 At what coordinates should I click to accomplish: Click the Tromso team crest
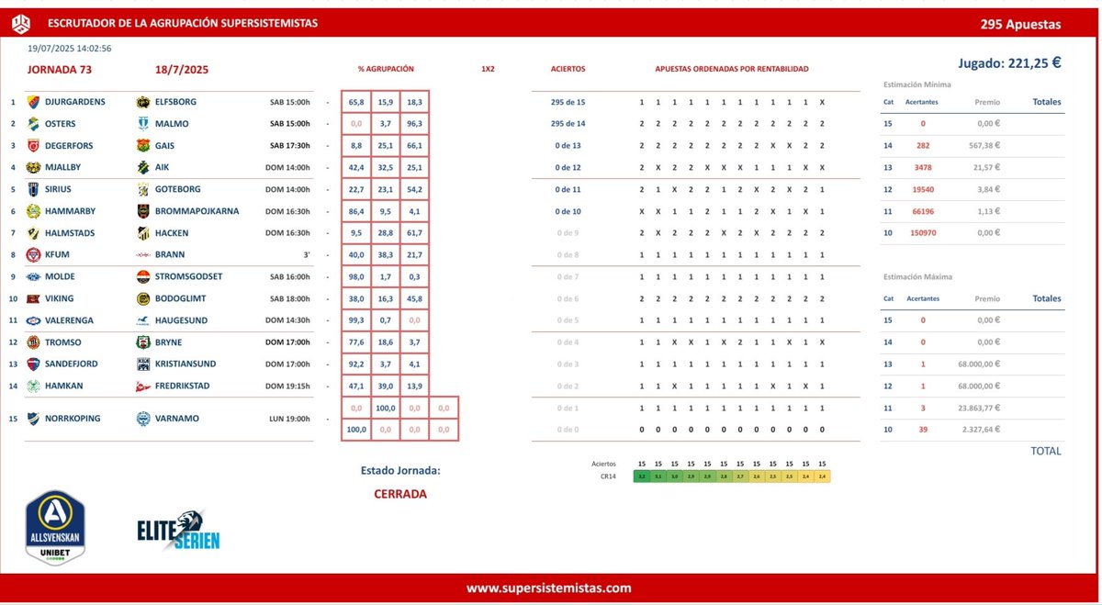(x=33, y=342)
